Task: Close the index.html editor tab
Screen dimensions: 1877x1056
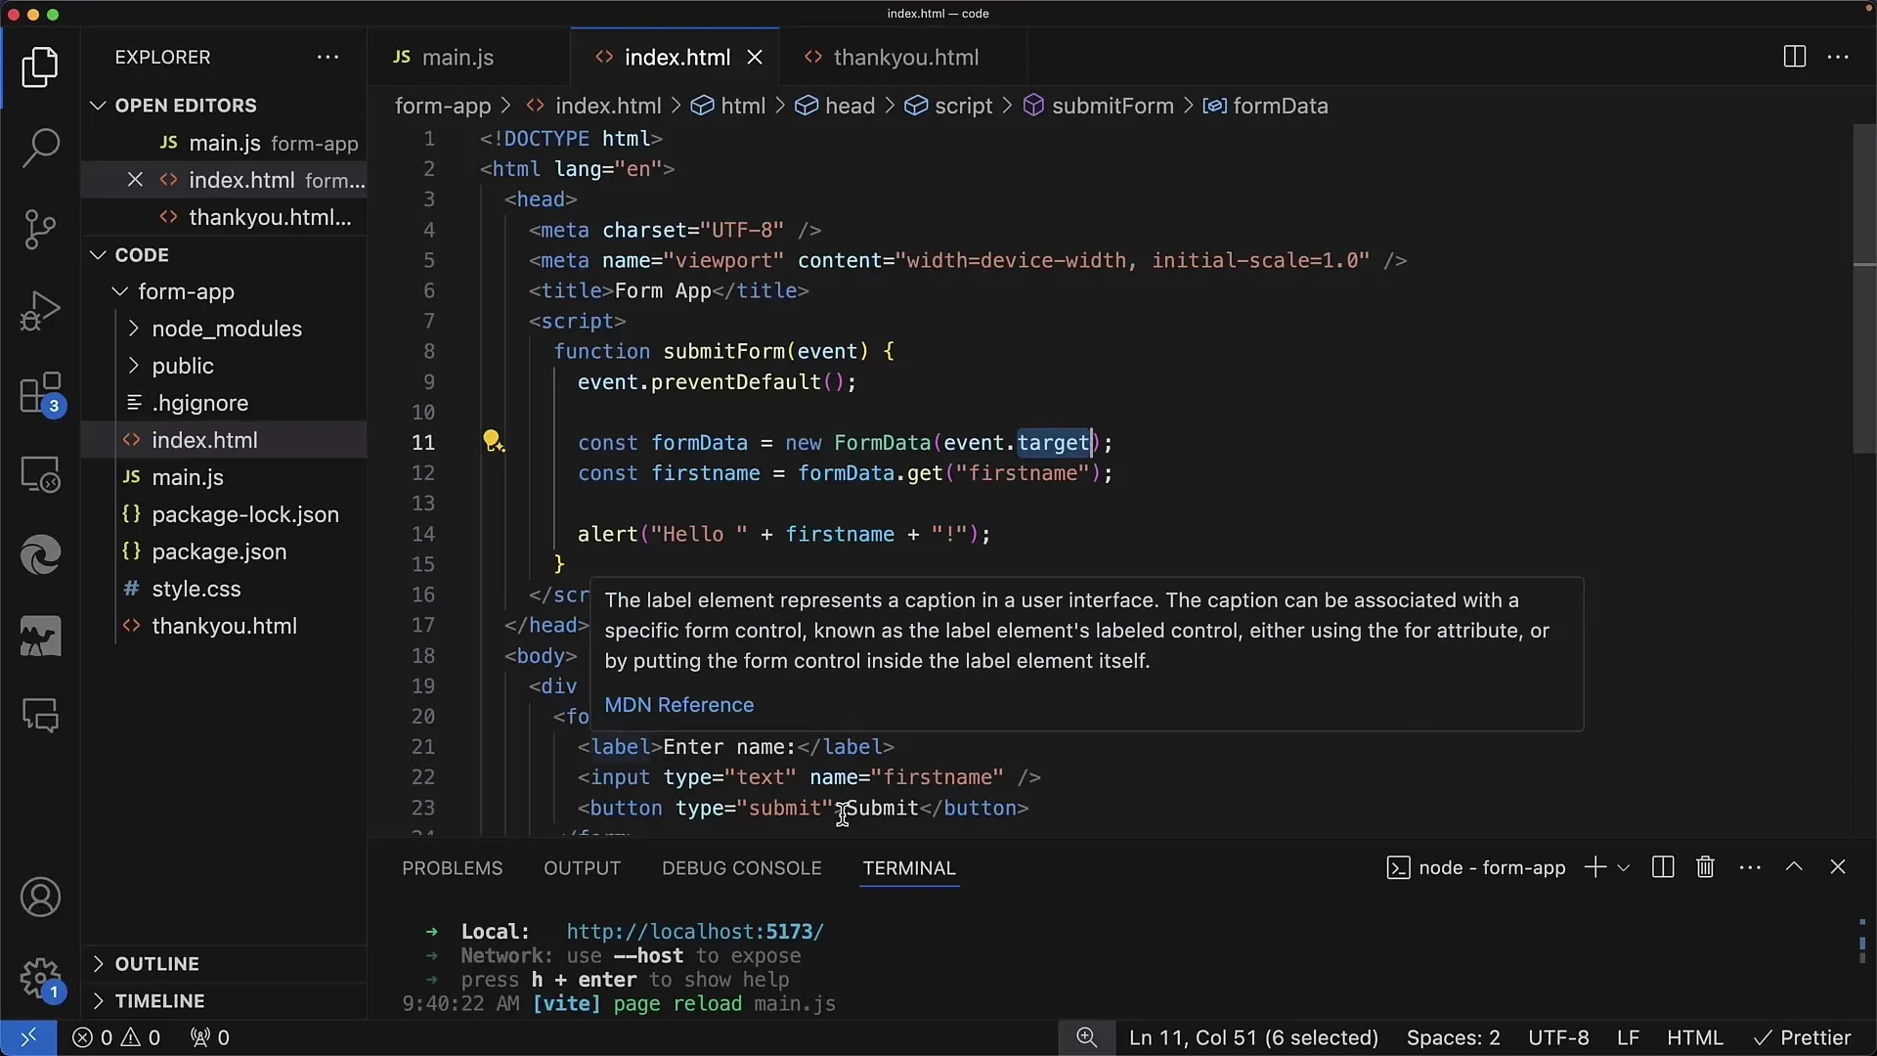Action: point(755,58)
